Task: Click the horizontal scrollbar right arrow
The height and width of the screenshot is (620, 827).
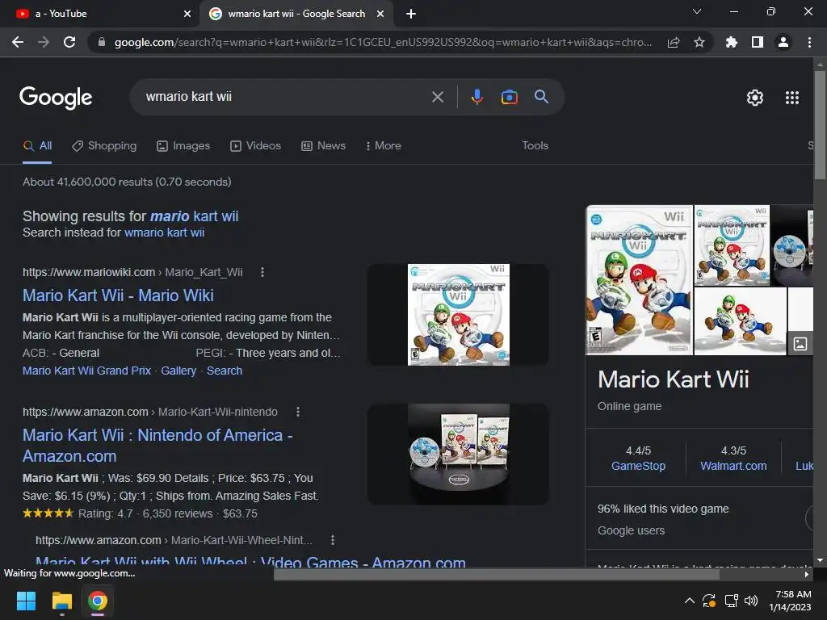Action: click(x=807, y=574)
